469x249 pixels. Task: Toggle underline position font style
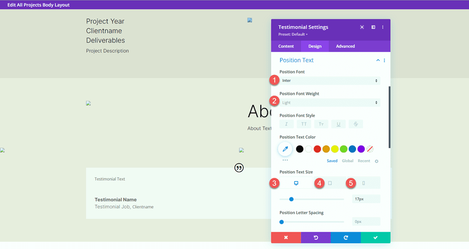point(339,124)
